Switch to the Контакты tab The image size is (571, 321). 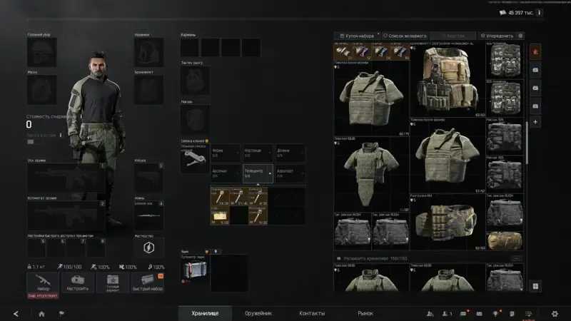312,313
